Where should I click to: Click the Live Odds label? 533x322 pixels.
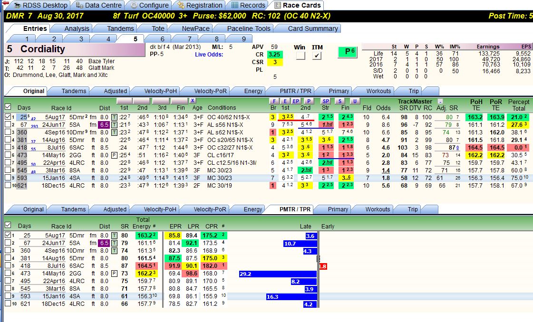209,54
